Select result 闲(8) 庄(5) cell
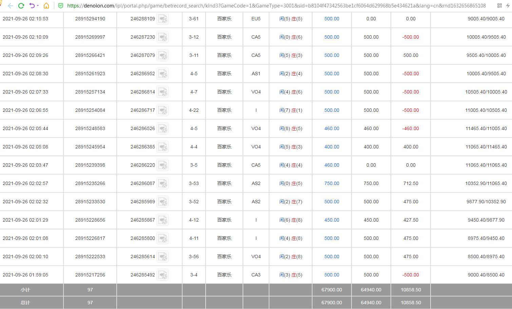 point(291,129)
